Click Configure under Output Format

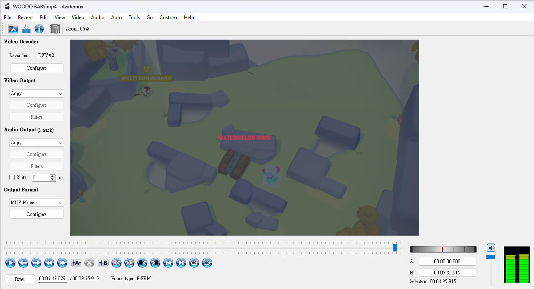(x=37, y=214)
